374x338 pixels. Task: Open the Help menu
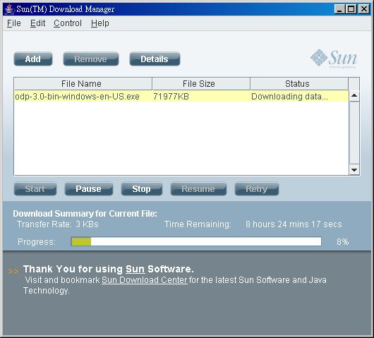[x=100, y=23]
